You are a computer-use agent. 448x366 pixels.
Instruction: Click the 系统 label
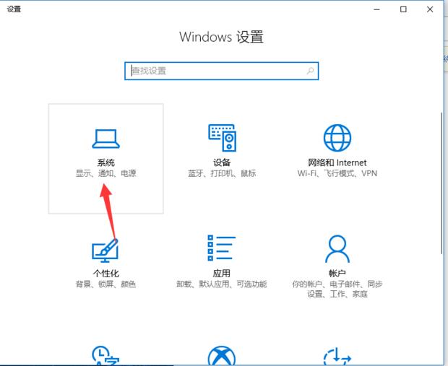[x=105, y=162]
